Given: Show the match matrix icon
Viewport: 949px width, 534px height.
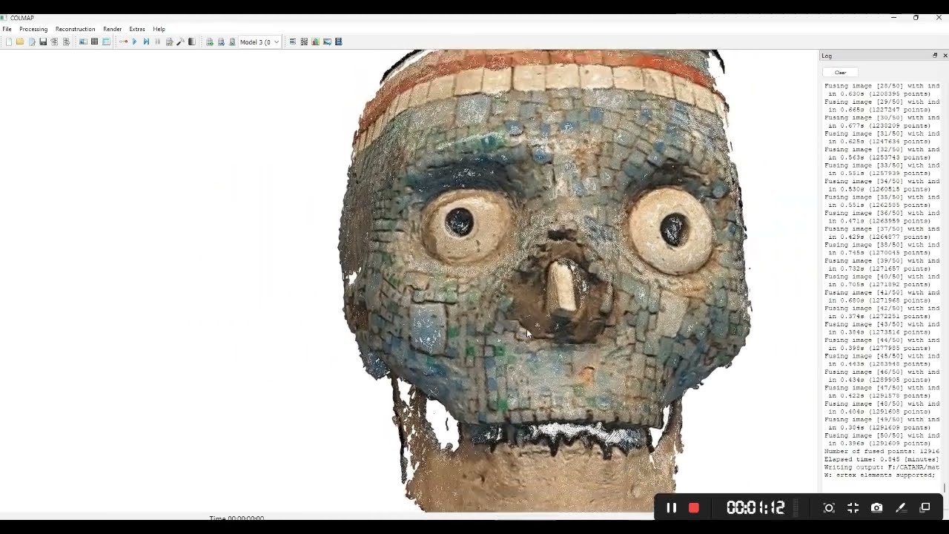Looking at the screenshot, I should click(304, 42).
